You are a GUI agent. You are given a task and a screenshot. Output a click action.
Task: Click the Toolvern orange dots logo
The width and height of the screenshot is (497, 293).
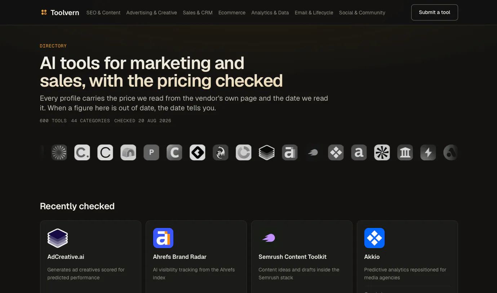(x=44, y=13)
